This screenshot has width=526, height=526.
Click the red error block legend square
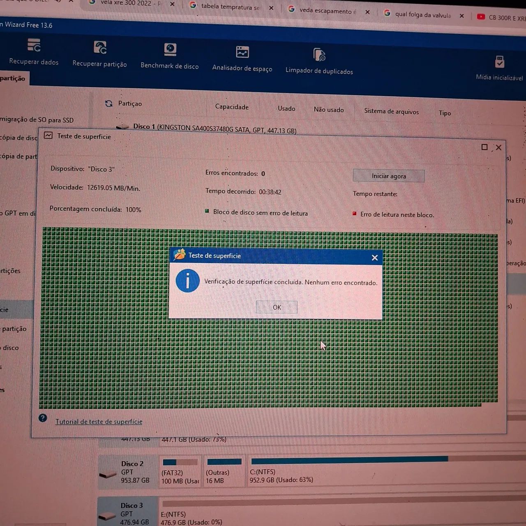click(x=354, y=214)
